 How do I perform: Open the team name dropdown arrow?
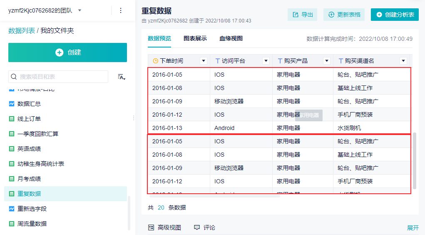pos(80,10)
